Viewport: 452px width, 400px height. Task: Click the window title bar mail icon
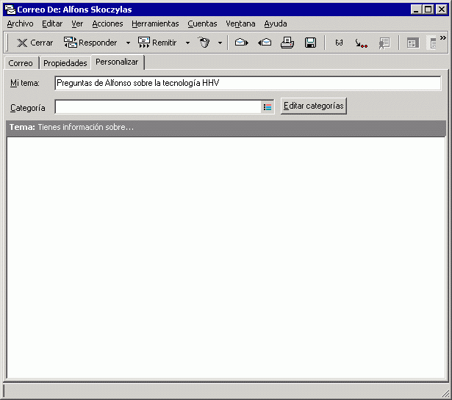[10, 10]
